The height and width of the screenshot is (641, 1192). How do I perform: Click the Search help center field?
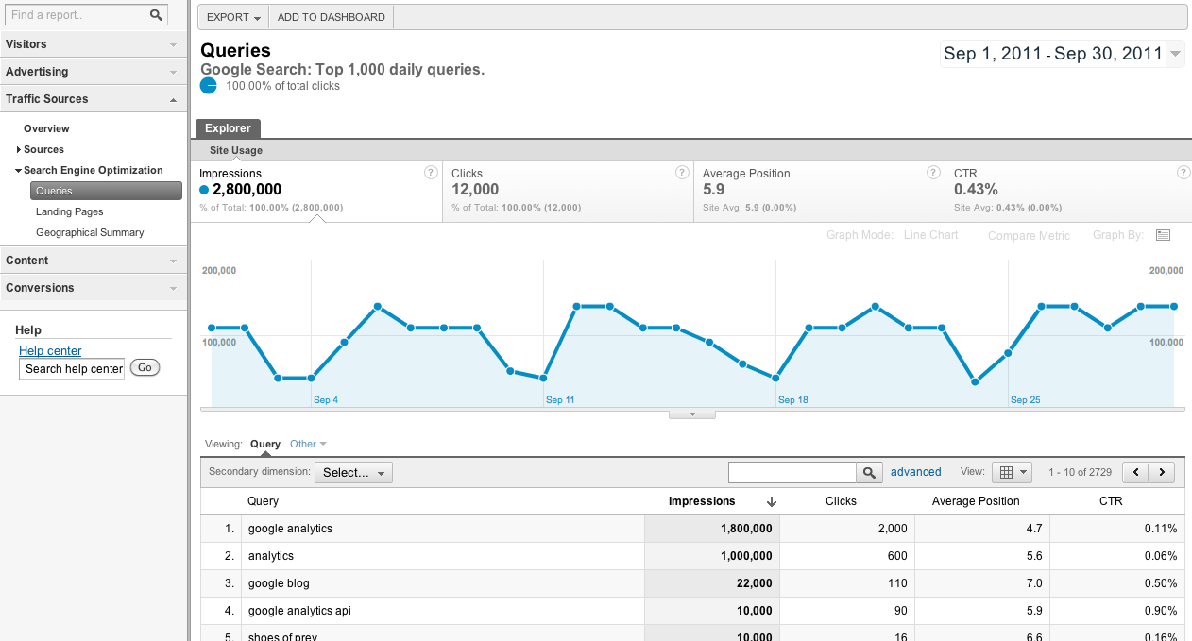pyautogui.click(x=72, y=369)
